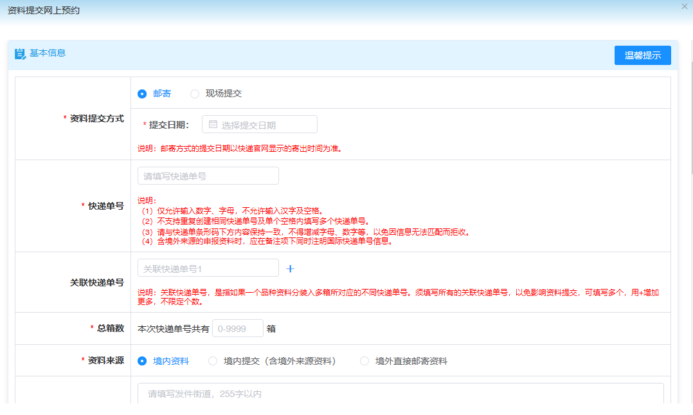Viewport: 693px width, 415px height.
Task: Select 境内提交（含境外来源资料） option
Action: 213,360
